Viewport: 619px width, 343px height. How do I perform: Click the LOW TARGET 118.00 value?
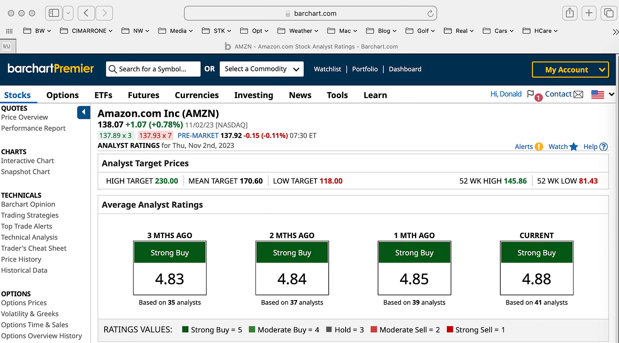click(x=331, y=181)
